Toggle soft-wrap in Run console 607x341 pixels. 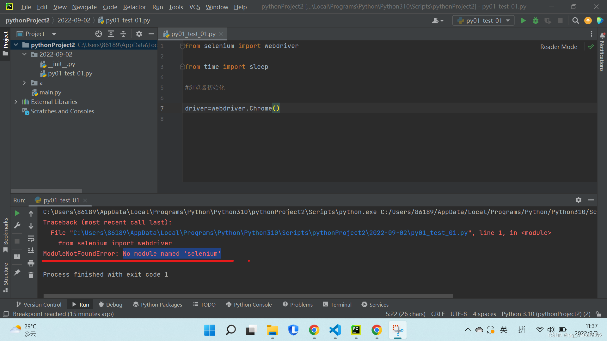(31, 238)
